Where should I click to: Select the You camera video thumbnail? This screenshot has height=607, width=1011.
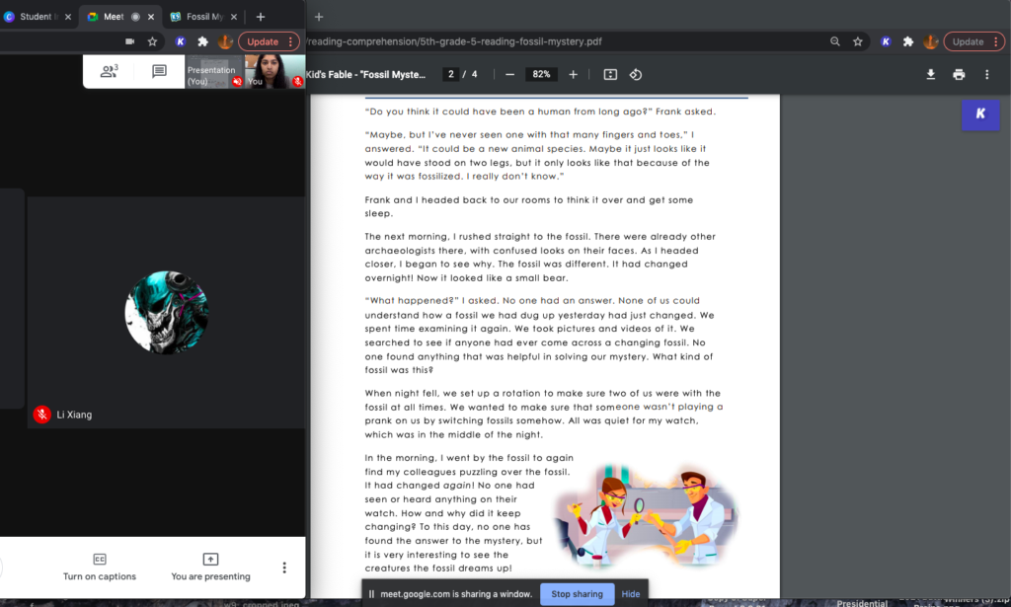point(275,71)
